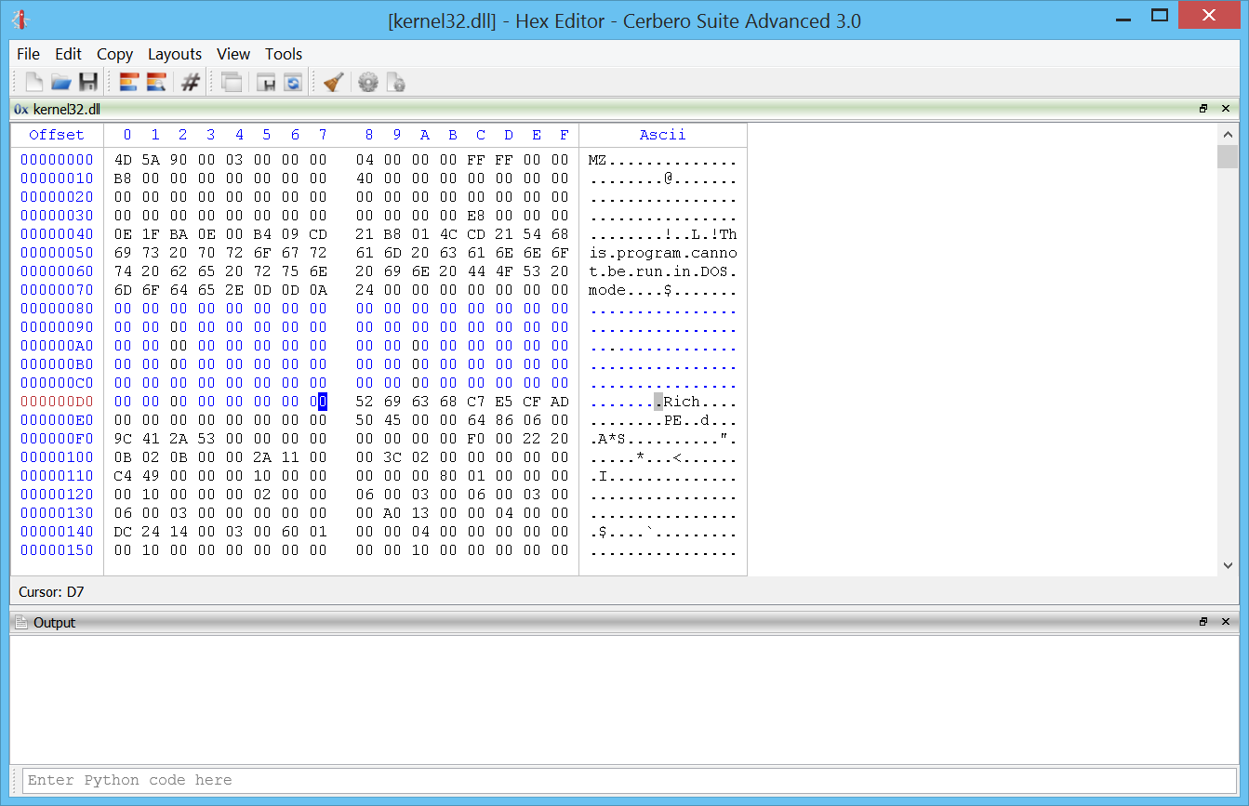Click the column 8 header
Viewport: 1249px width, 806px height.
pyautogui.click(x=368, y=135)
